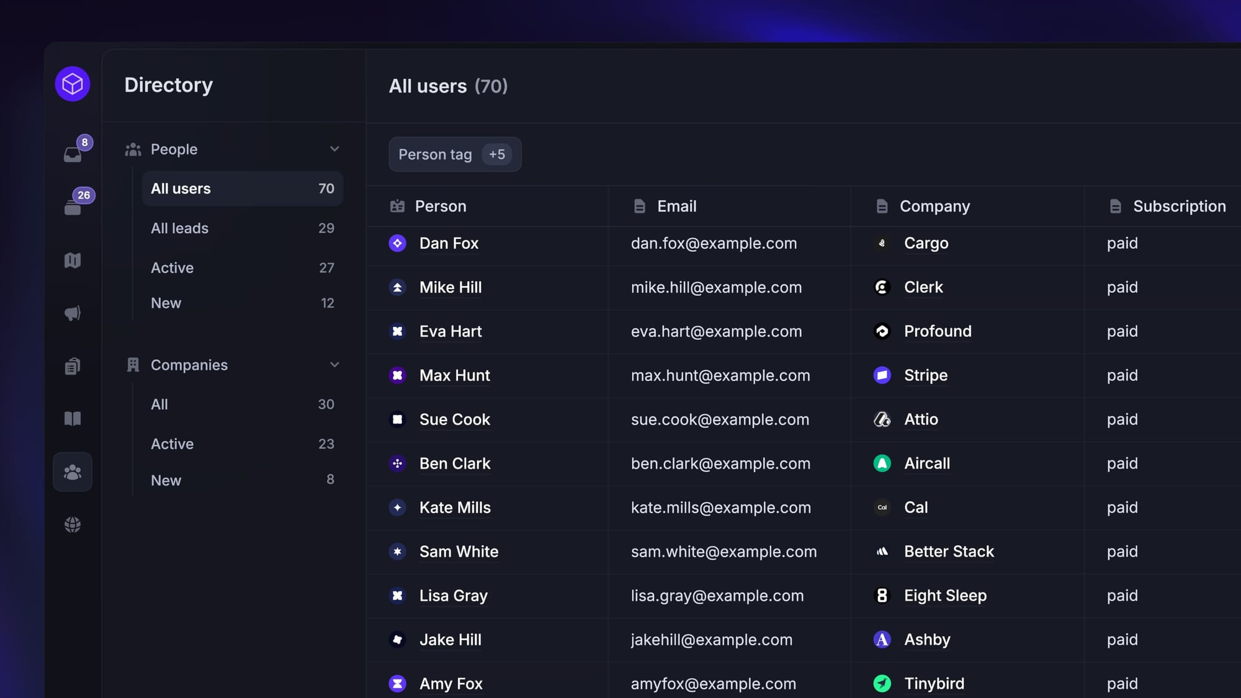Click the clipboard documents sidebar icon
The width and height of the screenshot is (1241, 698).
pyautogui.click(x=73, y=366)
